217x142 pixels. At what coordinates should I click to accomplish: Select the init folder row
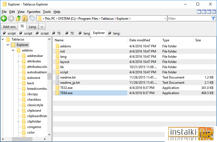pos(134,51)
